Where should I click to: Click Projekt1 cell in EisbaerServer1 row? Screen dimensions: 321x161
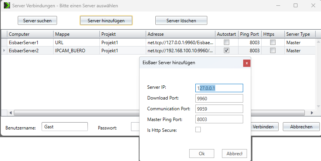123,42
